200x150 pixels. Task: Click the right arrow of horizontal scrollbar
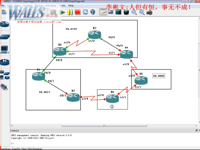tap(196, 125)
